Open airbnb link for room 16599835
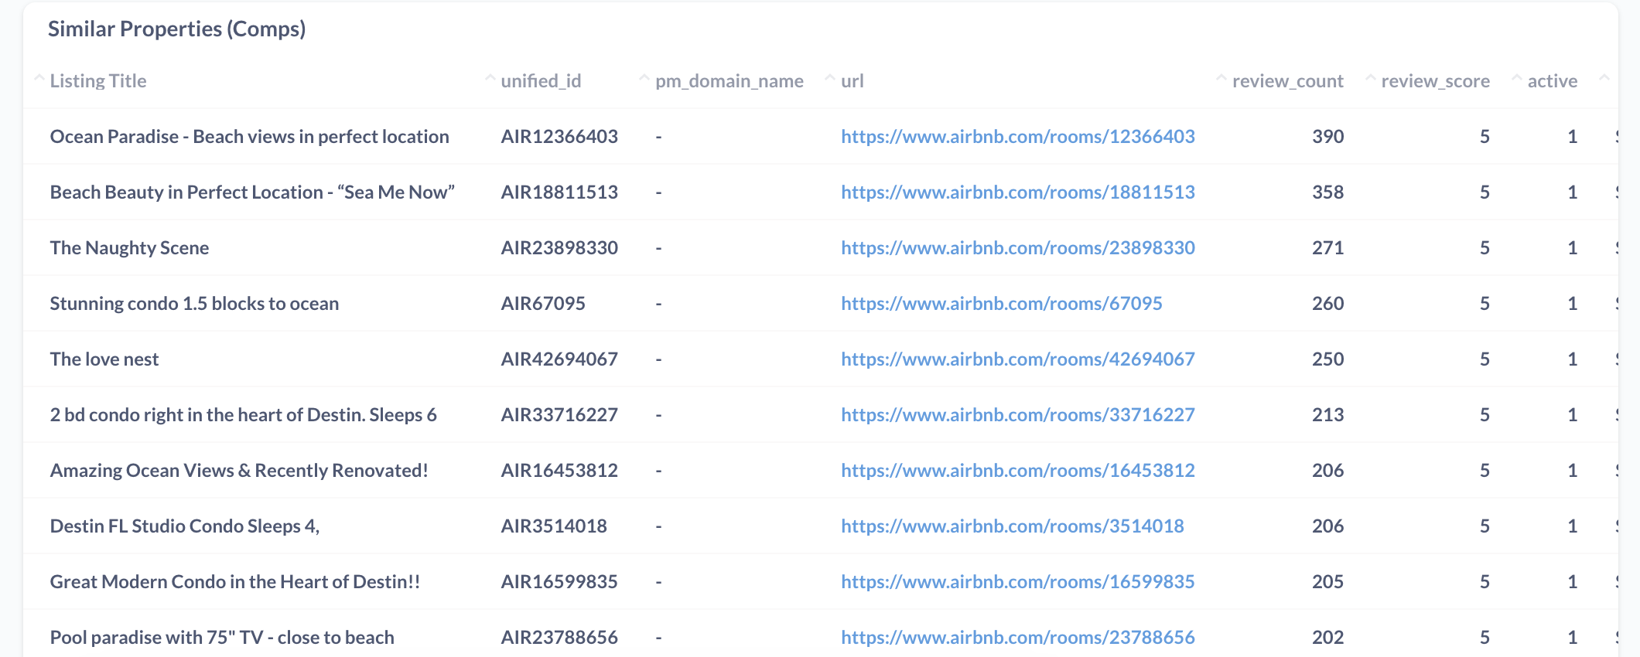The width and height of the screenshot is (1640, 657). [x=1018, y=582]
